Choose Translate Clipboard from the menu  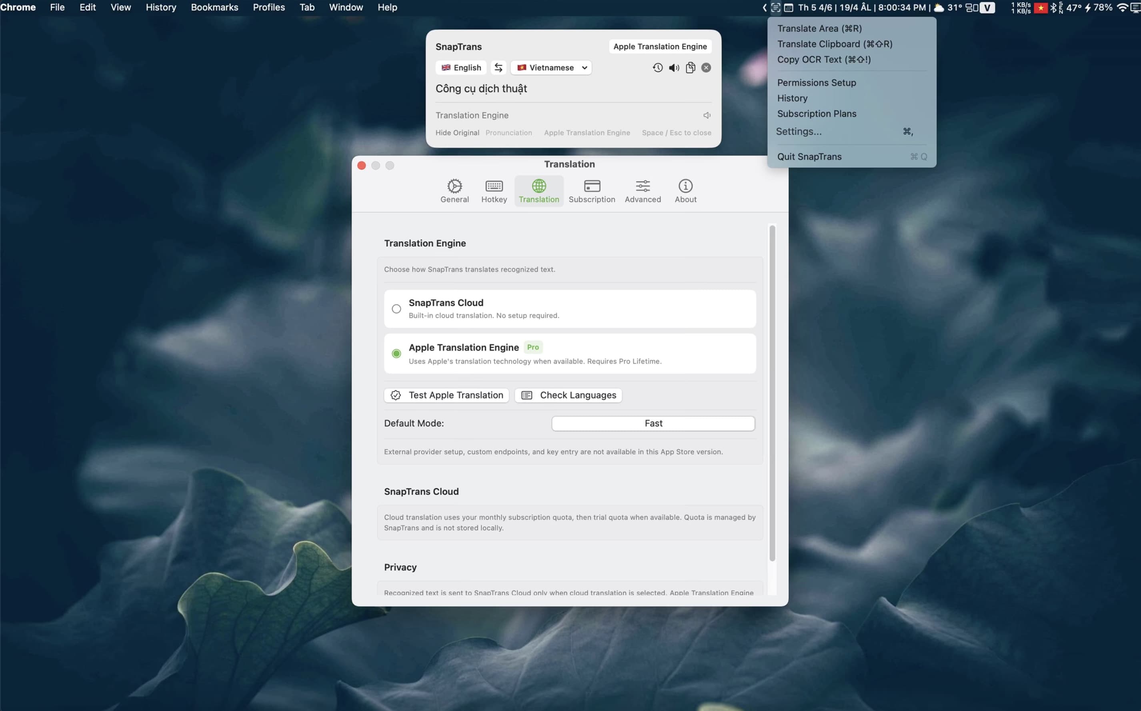point(851,44)
